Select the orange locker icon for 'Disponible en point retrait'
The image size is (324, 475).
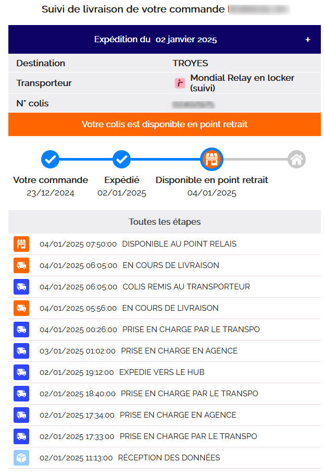point(211,159)
